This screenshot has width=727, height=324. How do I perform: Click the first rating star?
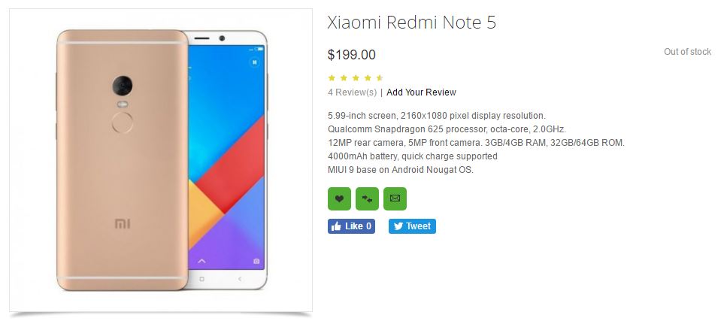point(332,78)
